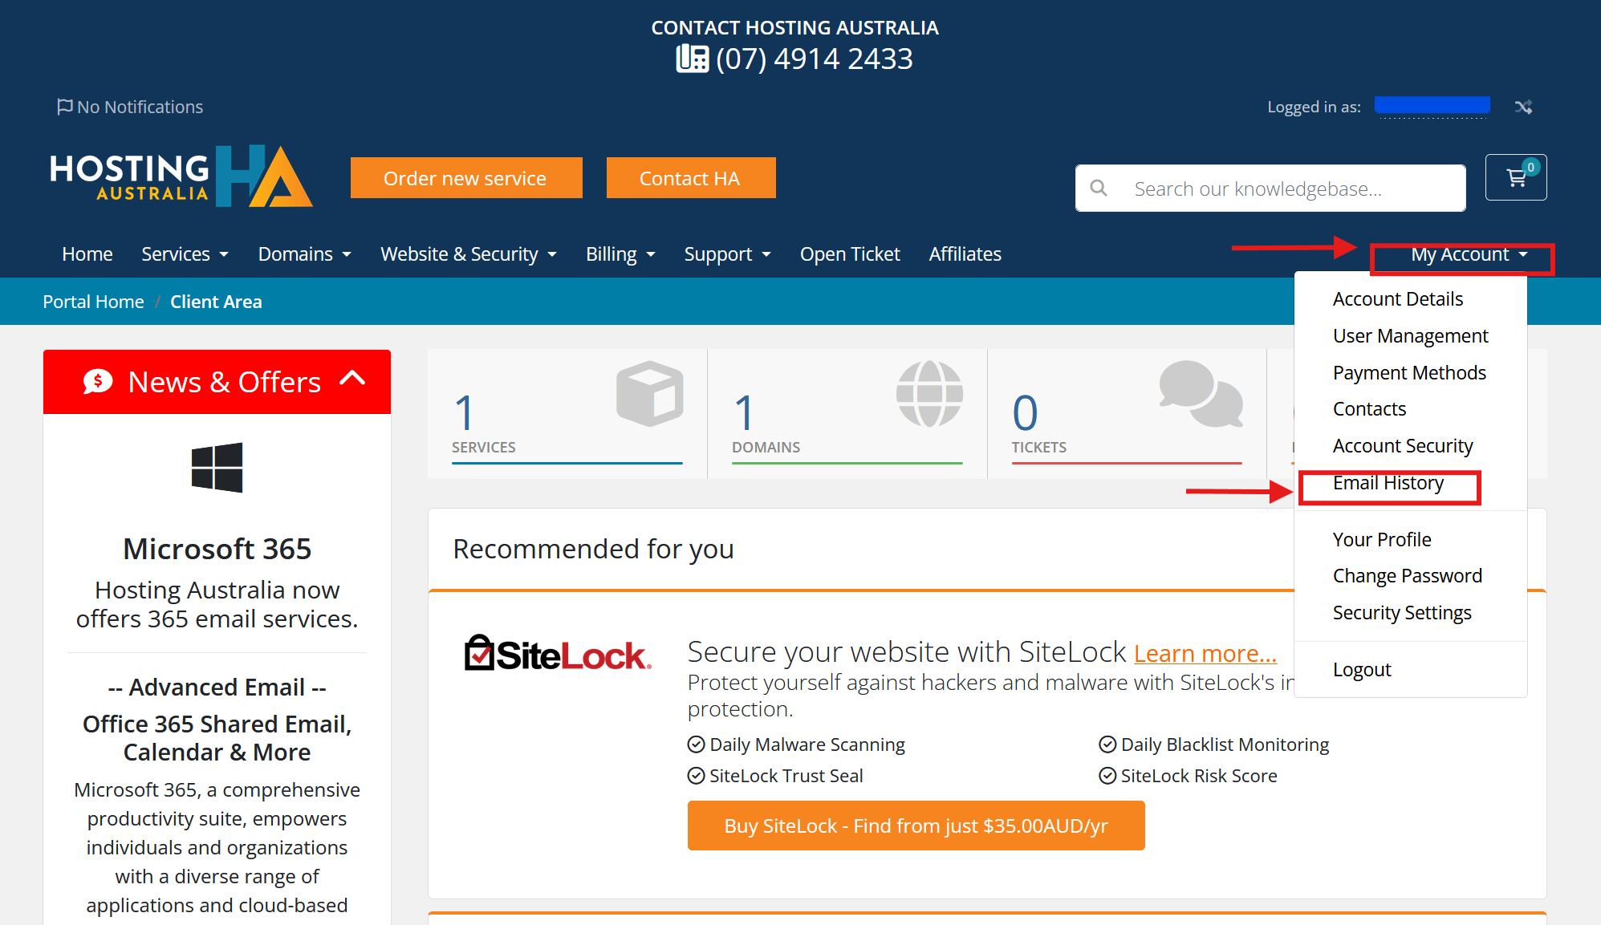The image size is (1601, 925).
Task: Go to Home in navigation bar
Action: 87,254
